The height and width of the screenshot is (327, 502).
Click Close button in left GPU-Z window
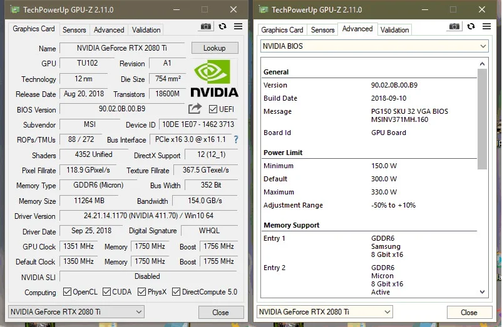220,312
